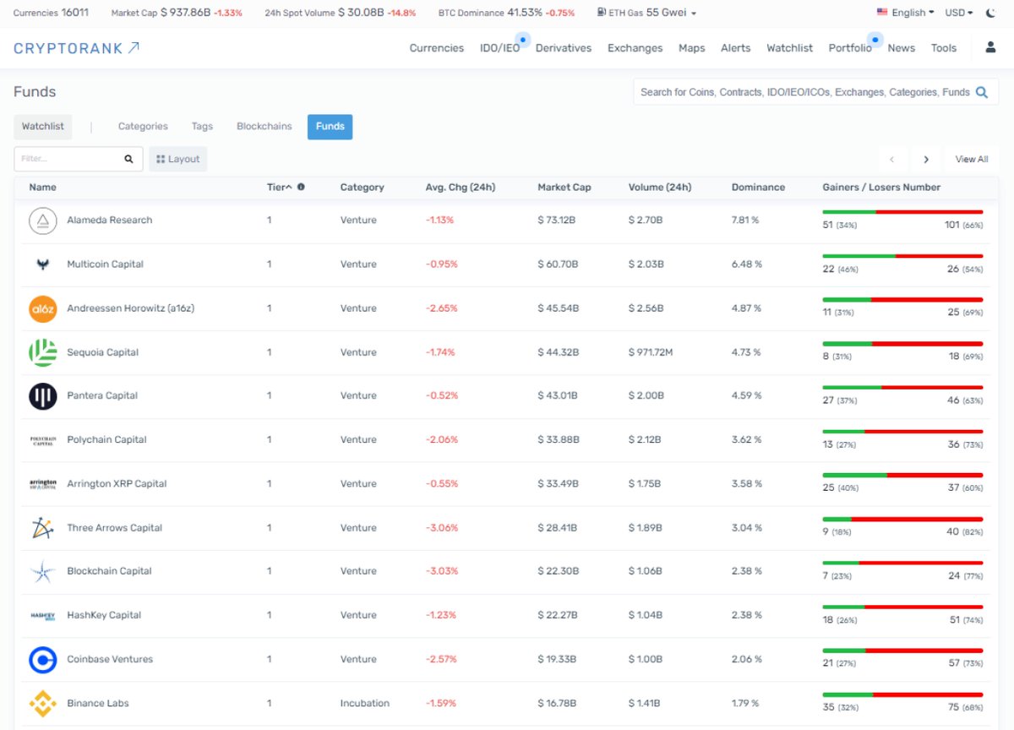Click the Name column header
The width and height of the screenshot is (1014, 730).
click(x=43, y=188)
